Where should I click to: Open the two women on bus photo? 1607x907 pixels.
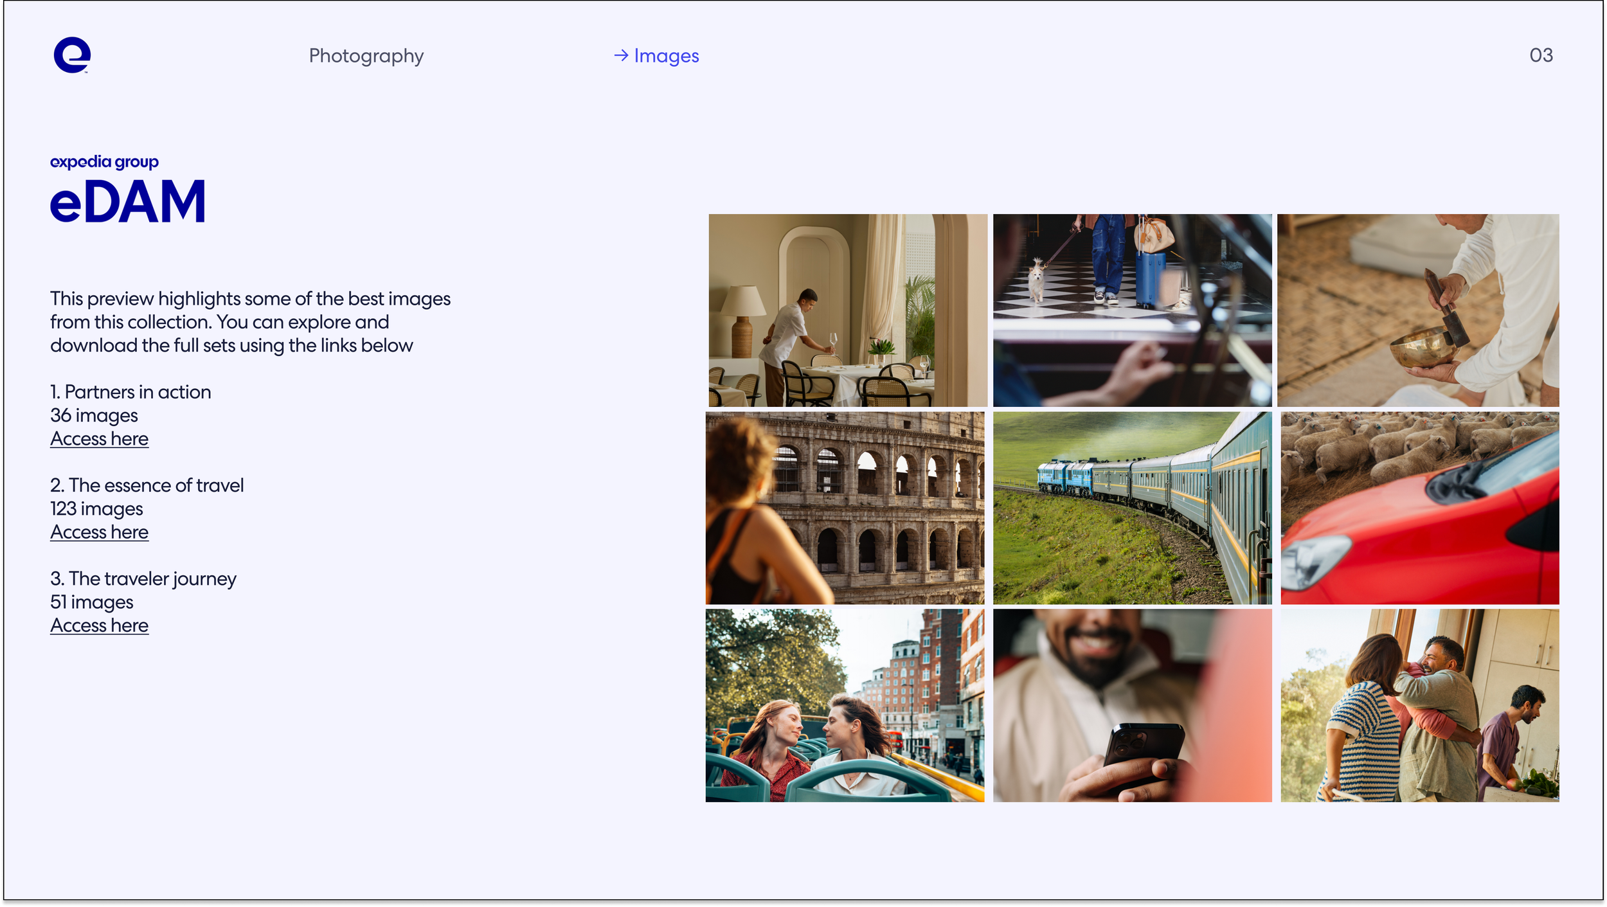(x=845, y=705)
